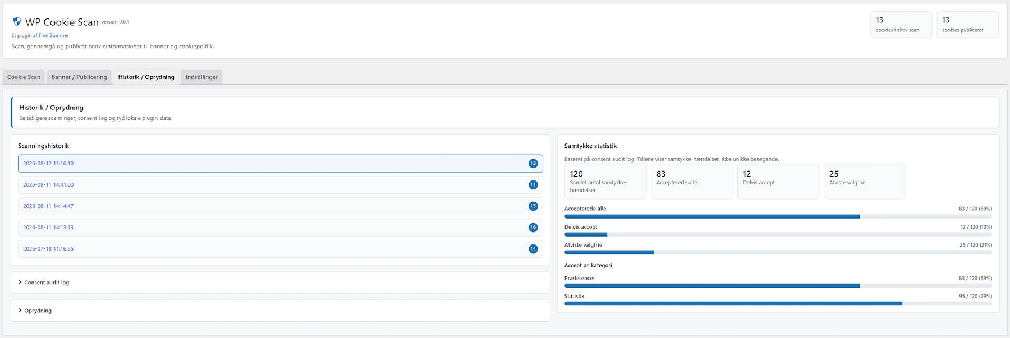This screenshot has width=1010, height=338.
Task: Click the "12 / 120 (10%)" value
Action: 976,227
